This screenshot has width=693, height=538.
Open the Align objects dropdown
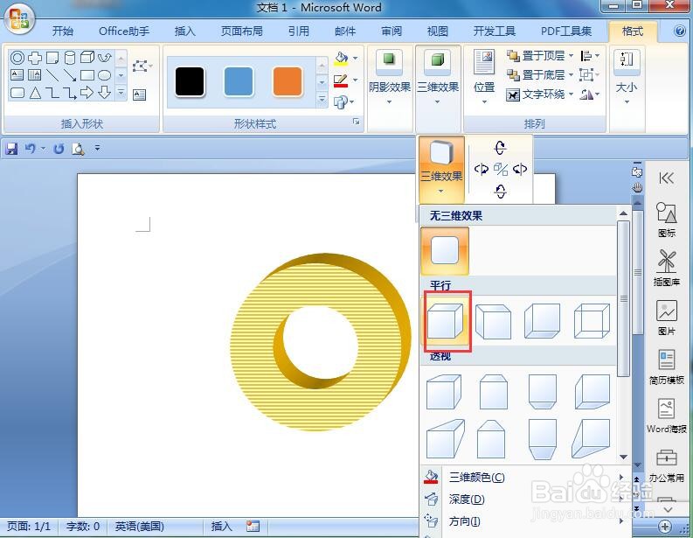590,56
